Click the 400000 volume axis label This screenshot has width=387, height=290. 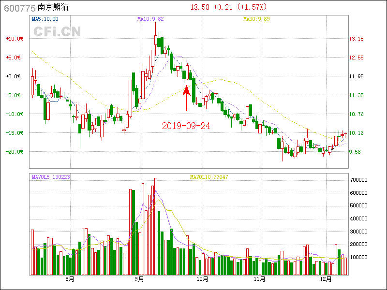pos(358,218)
